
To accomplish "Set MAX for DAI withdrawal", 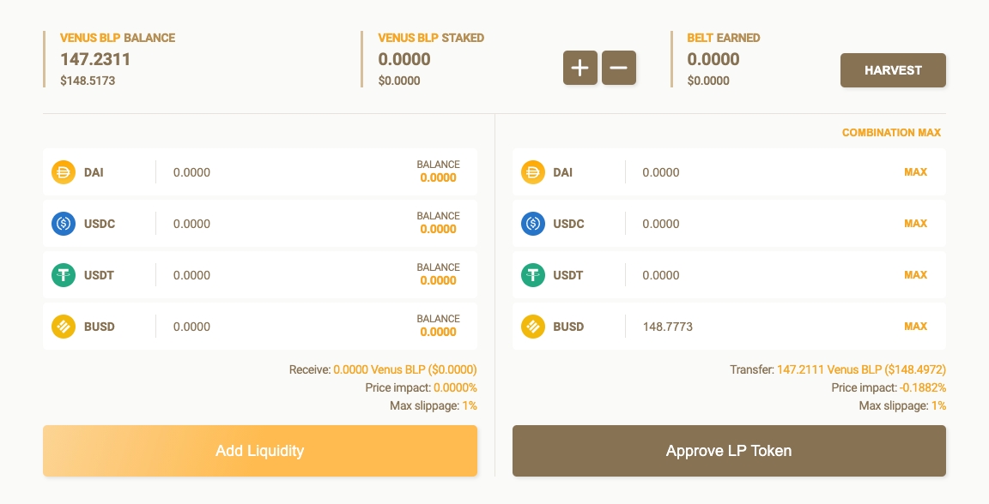I will 915,172.
